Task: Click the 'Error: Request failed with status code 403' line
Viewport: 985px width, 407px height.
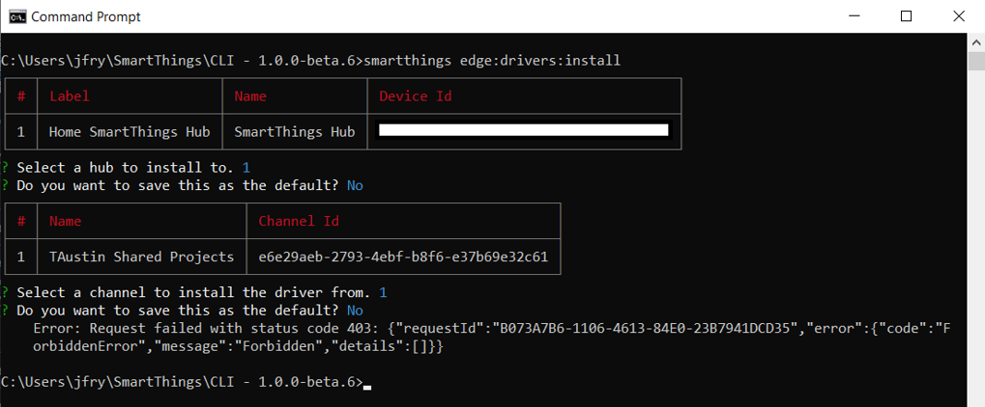Action: (x=491, y=329)
